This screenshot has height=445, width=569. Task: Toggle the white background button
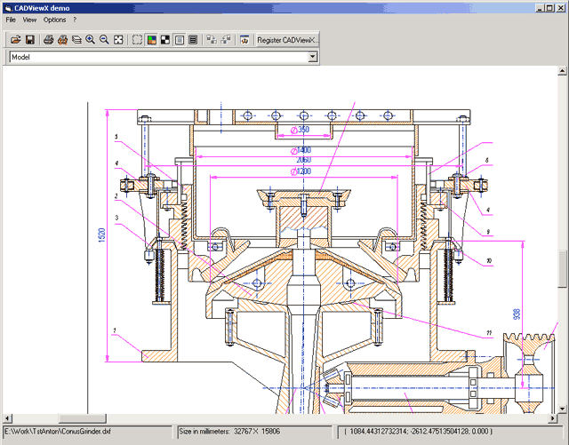coord(180,40)
